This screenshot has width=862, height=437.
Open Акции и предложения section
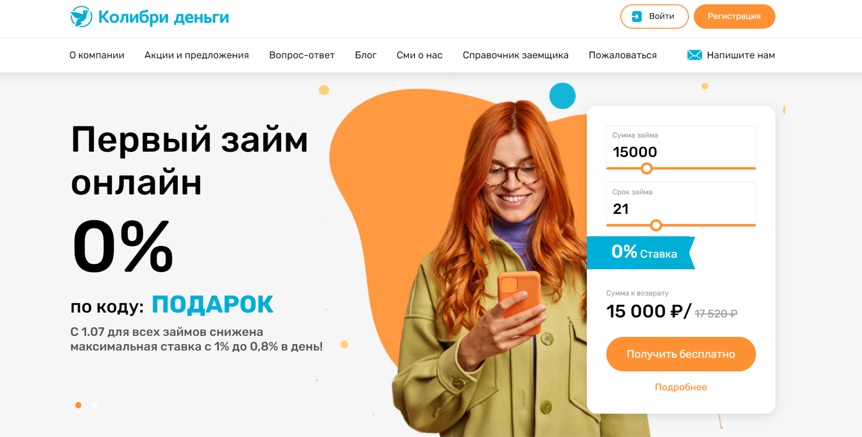pyautogui.click(x=196, y=55)
